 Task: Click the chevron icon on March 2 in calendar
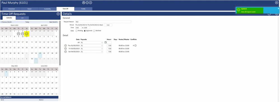[18, 34]
